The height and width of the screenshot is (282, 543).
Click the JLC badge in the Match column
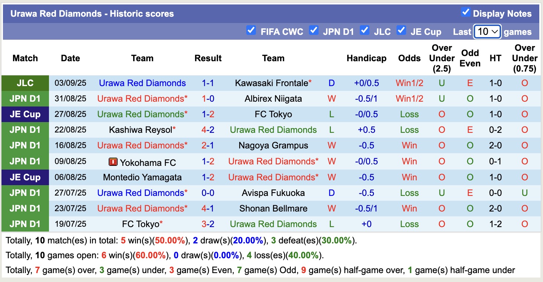coord(25,83)
